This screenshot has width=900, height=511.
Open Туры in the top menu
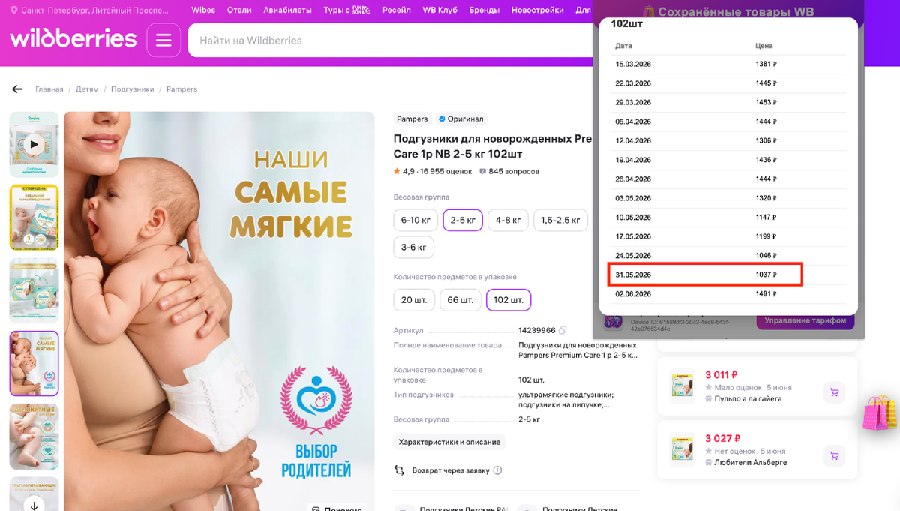[346, 11]
